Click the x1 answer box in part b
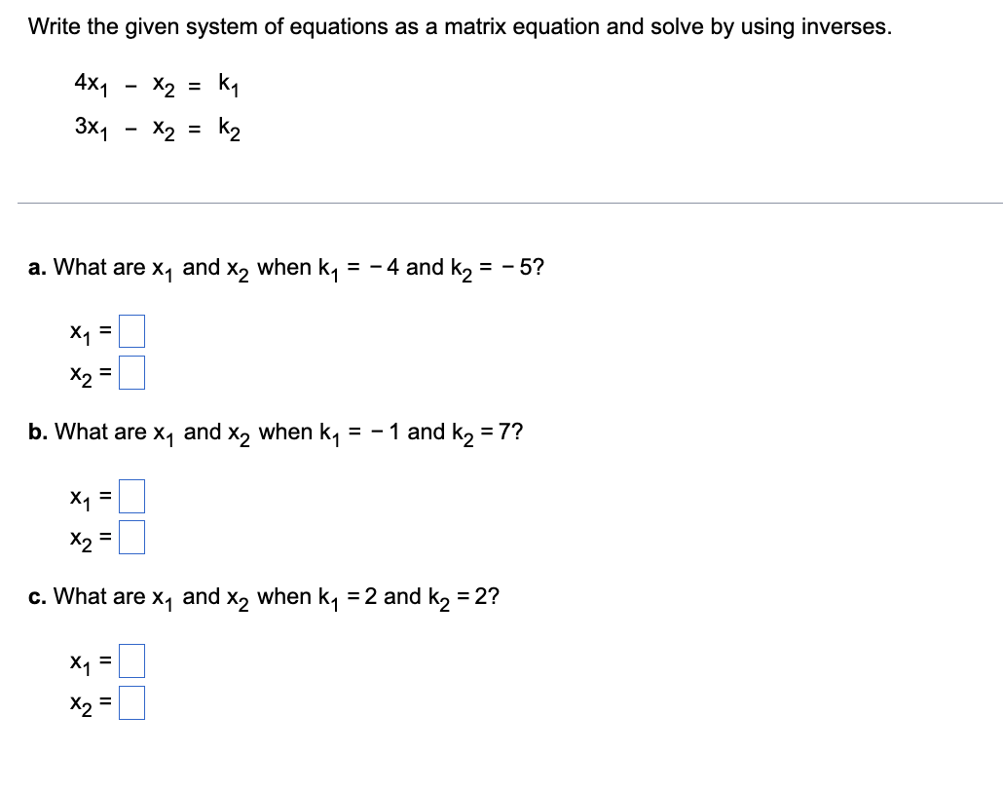The image size is (1003, 791). point(133,496)
